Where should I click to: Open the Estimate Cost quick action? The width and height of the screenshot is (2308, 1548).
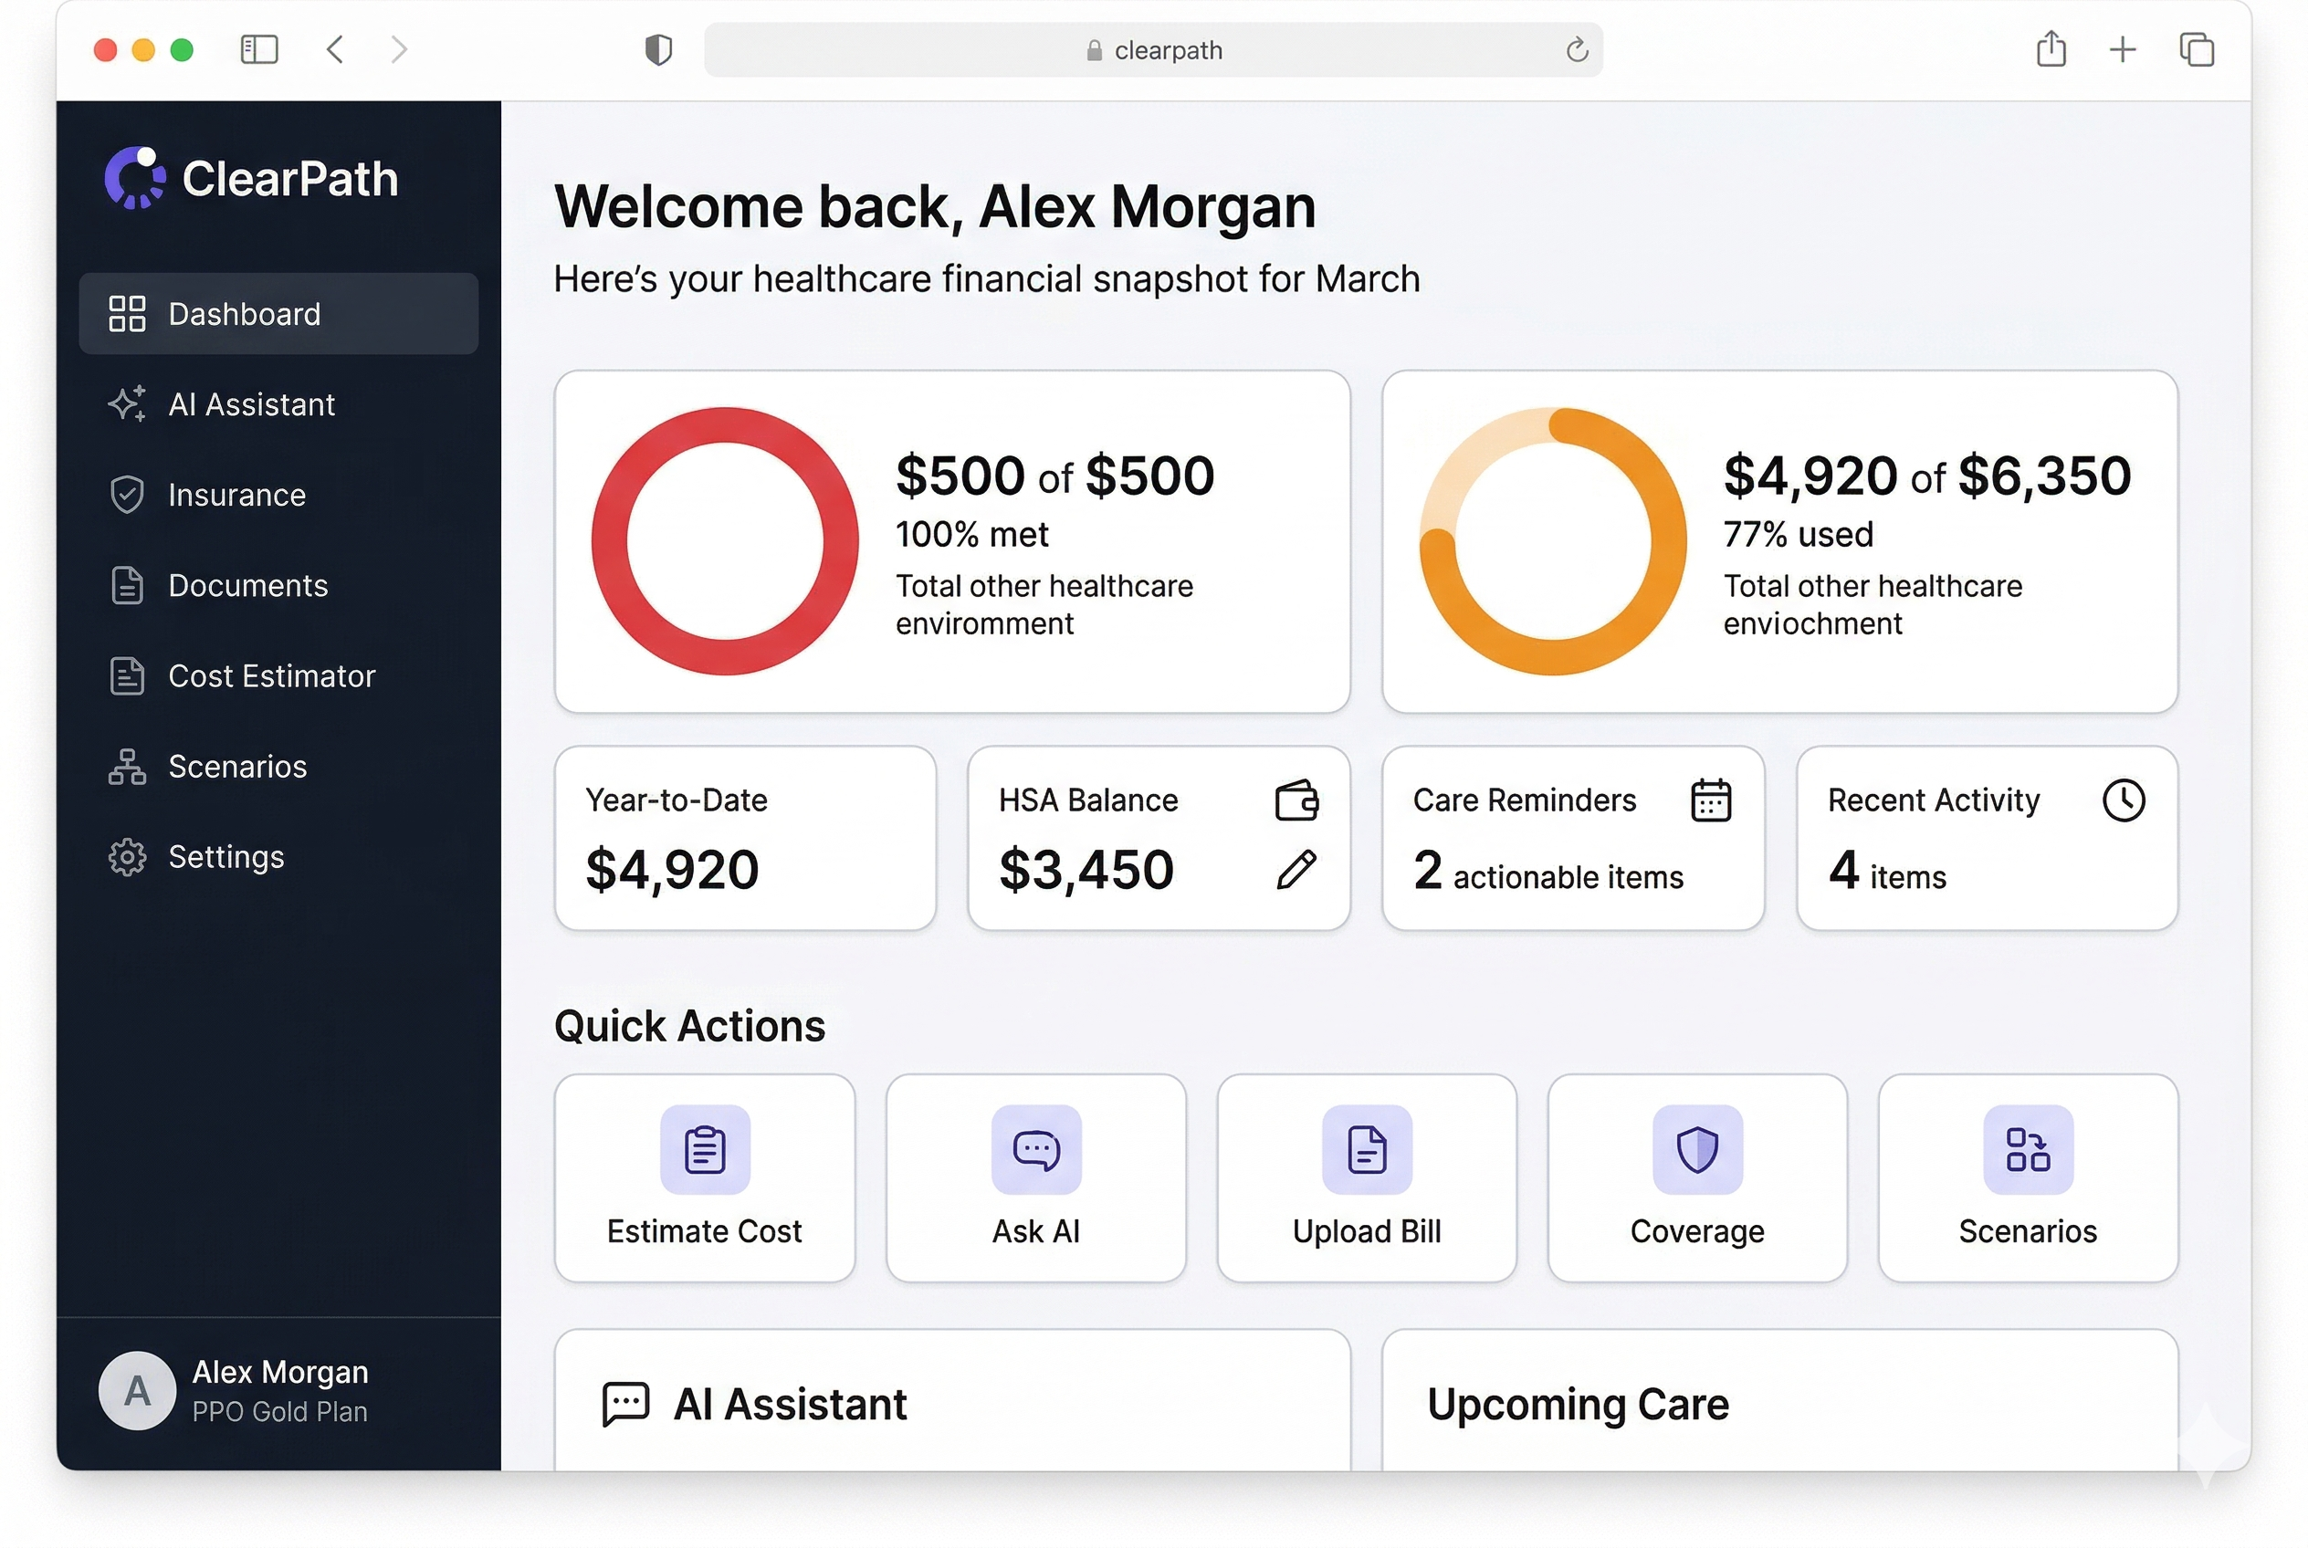click(704, 1177)
